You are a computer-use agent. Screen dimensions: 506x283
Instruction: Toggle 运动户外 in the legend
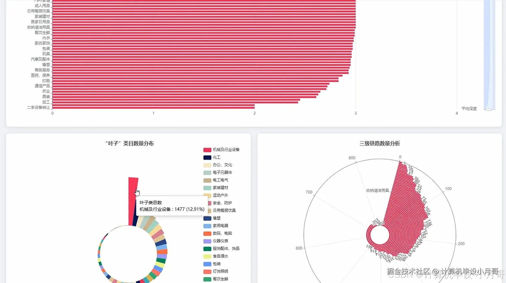216,195
